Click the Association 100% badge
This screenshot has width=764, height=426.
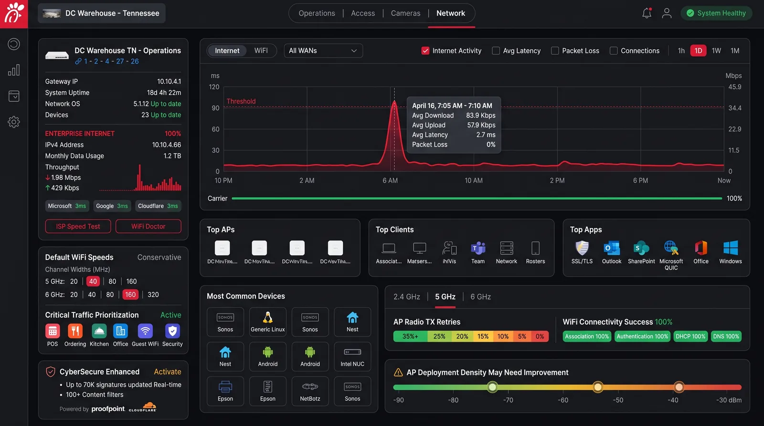coord(587,336)
